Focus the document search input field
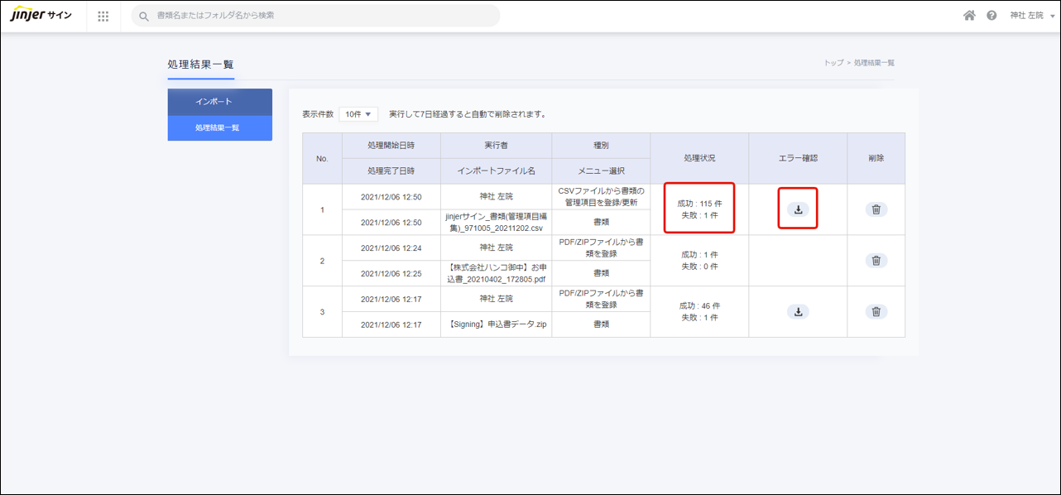Viewport: 1061px width, 495px height. pyautogui.click(x=323, y=16)
